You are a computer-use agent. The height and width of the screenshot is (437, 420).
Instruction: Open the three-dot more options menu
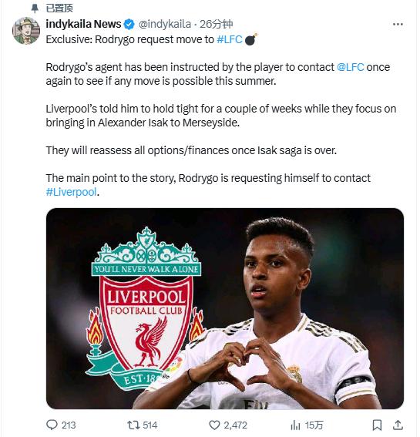[x=398, y=24]
